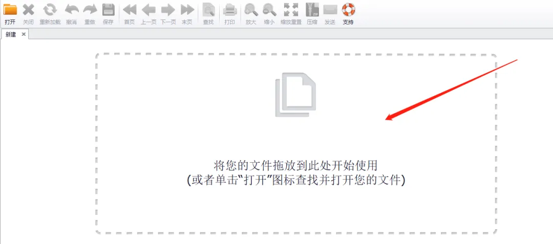Screen dimensions: 553x244
Task: Open 支持 lifebuoy support icon
Action: (x=349, y=10)
